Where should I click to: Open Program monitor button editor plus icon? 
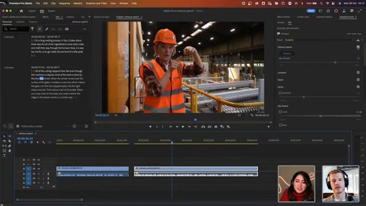pos(269,126)
